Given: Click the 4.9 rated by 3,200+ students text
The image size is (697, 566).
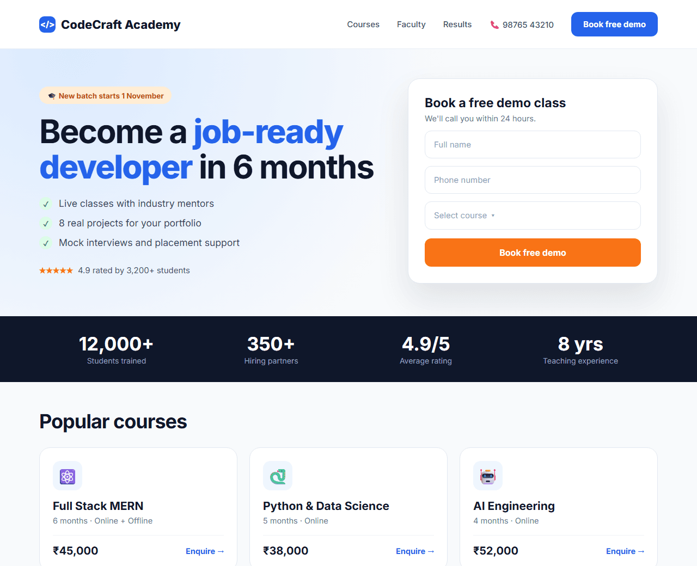Looking at the screenshot, I should coord(134,270).
